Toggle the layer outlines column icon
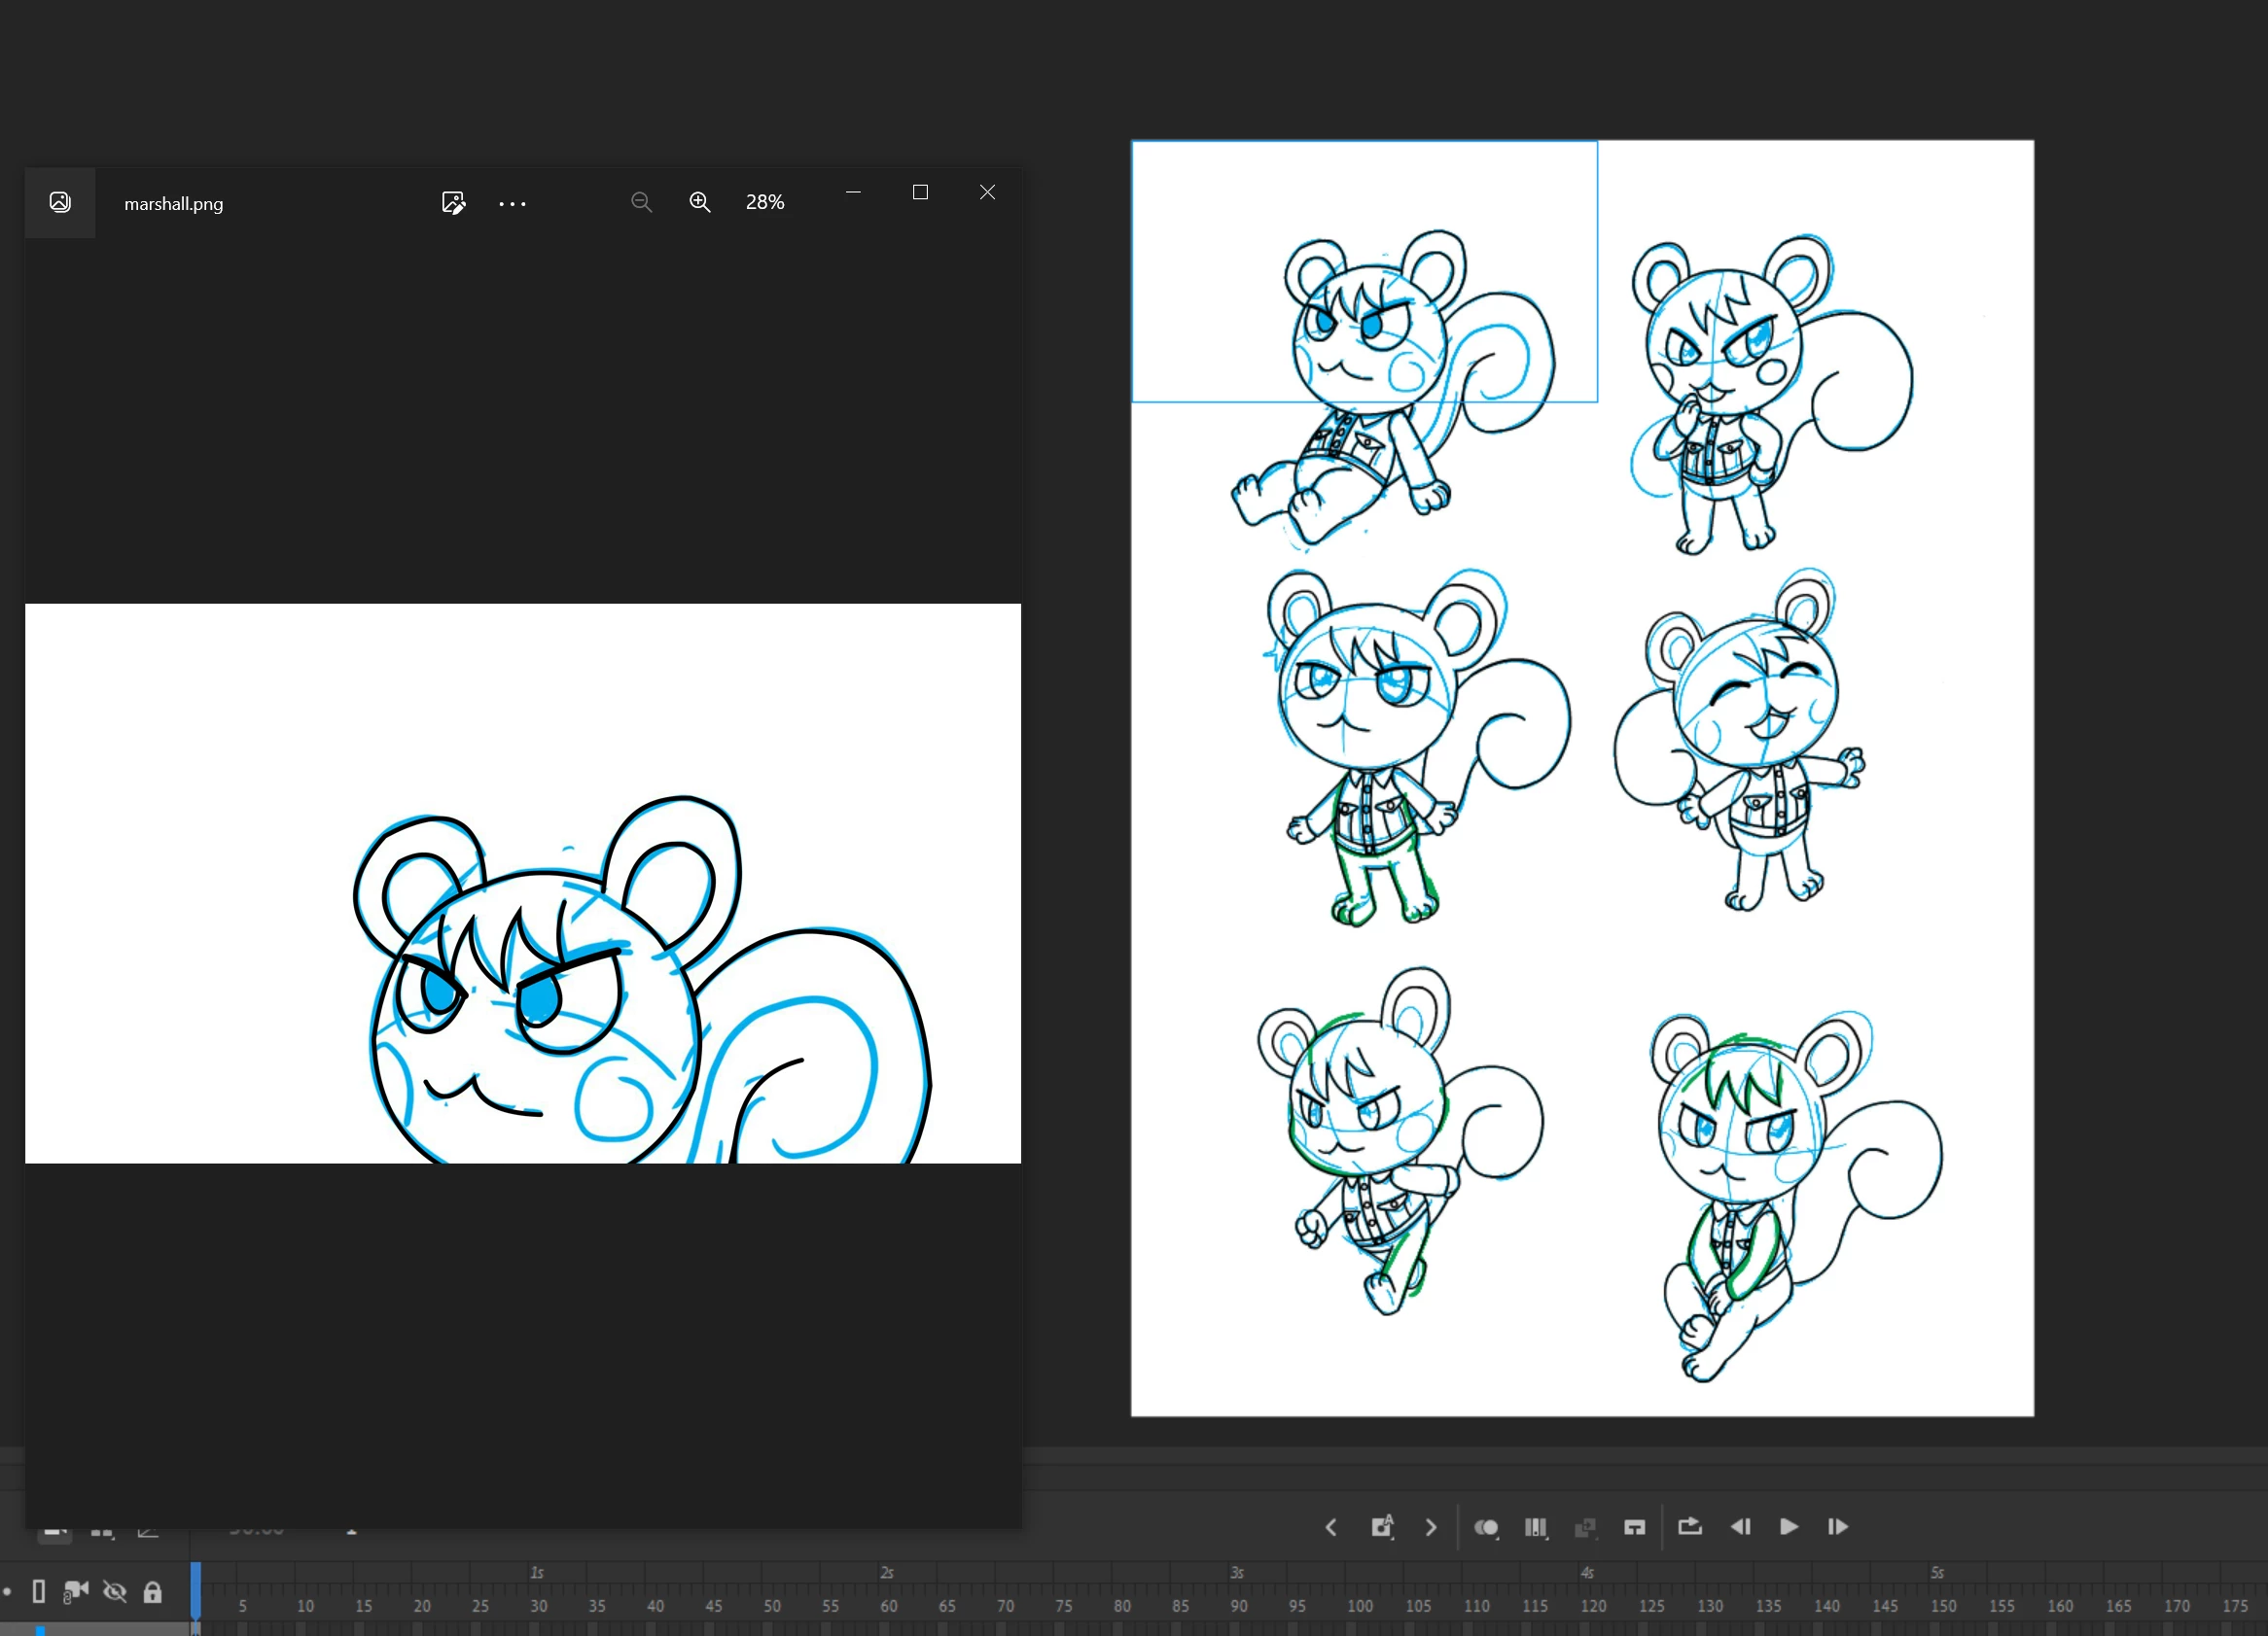The width and height of the screenshot is (2268, 1636). (x=39, y=1591)
